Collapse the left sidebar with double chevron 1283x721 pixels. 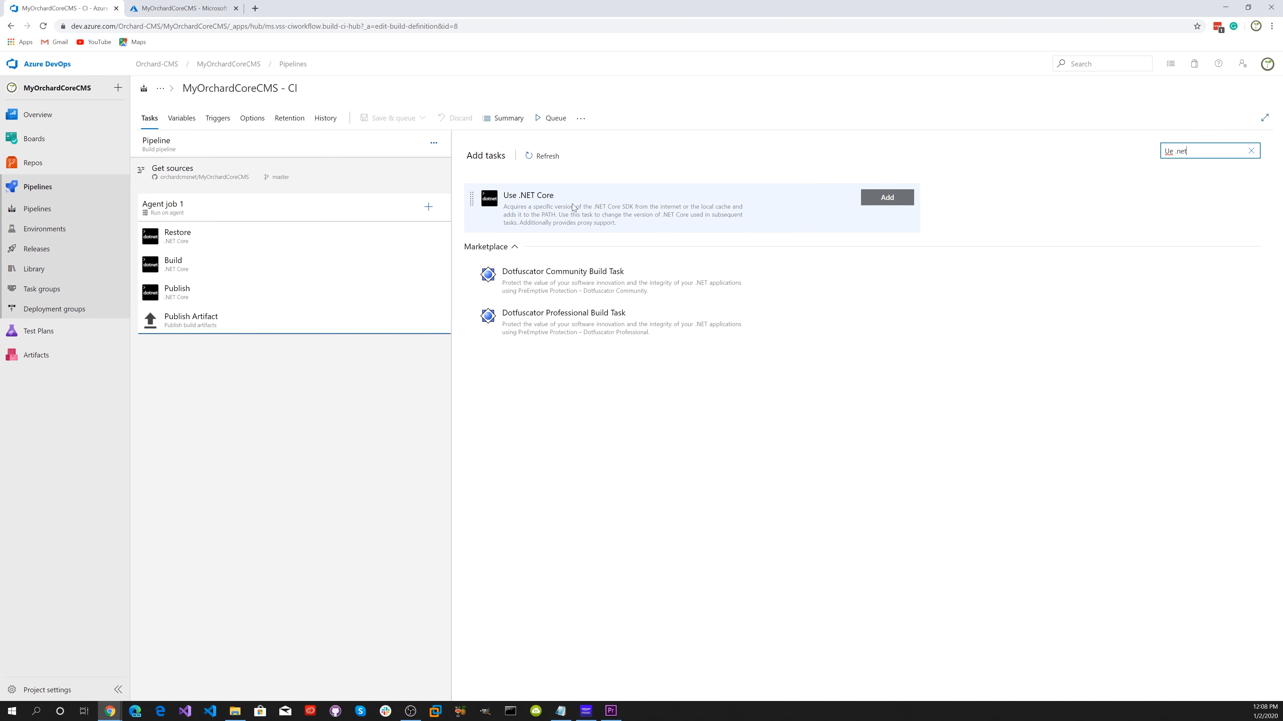click(118, 689)
